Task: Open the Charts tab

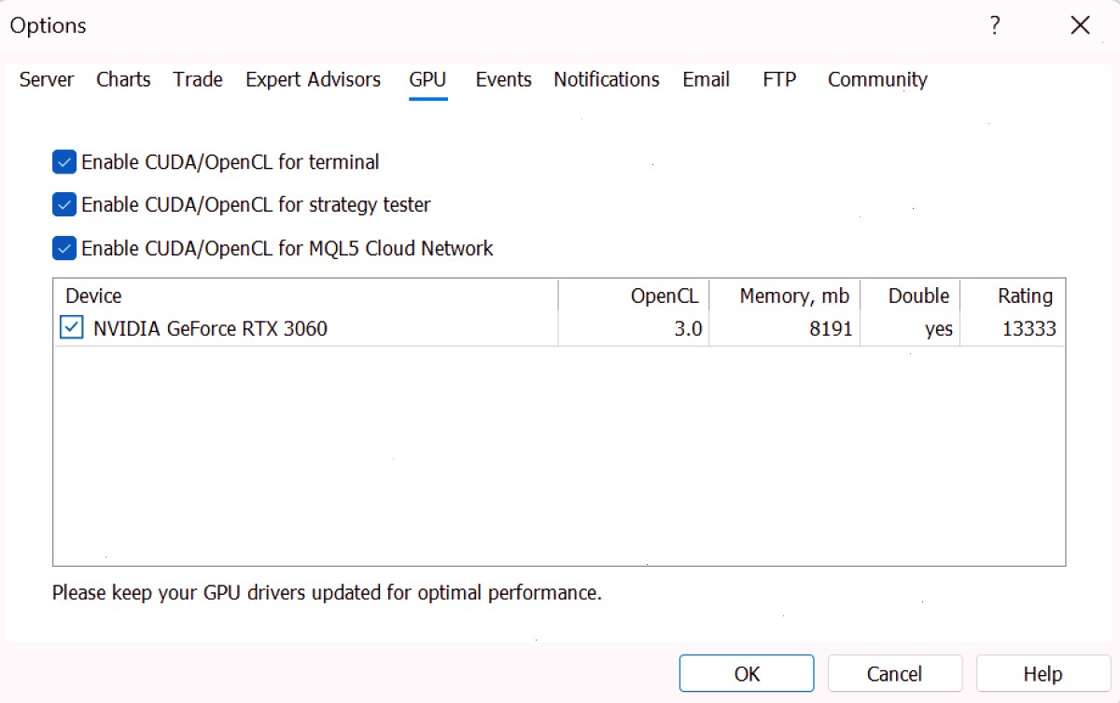Action: point(123,80)
